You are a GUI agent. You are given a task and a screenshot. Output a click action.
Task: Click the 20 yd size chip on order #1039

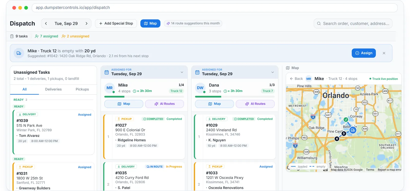22,141
